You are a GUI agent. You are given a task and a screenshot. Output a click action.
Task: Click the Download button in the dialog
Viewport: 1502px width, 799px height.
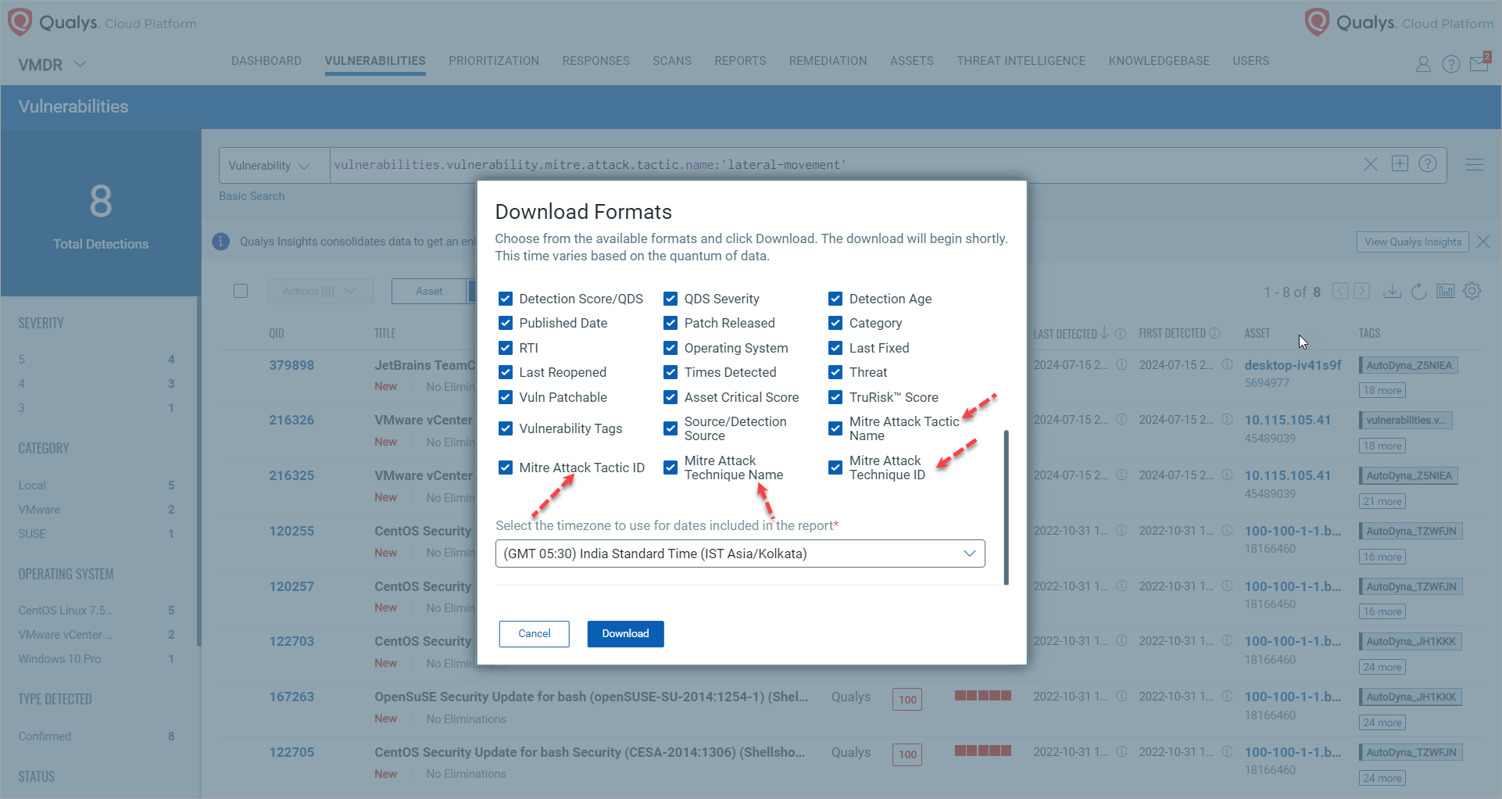626,634
